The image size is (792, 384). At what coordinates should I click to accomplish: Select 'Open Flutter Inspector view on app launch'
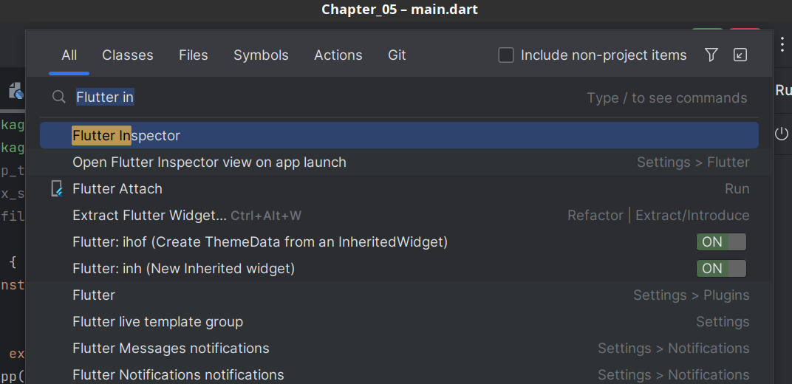click(399, 162)
